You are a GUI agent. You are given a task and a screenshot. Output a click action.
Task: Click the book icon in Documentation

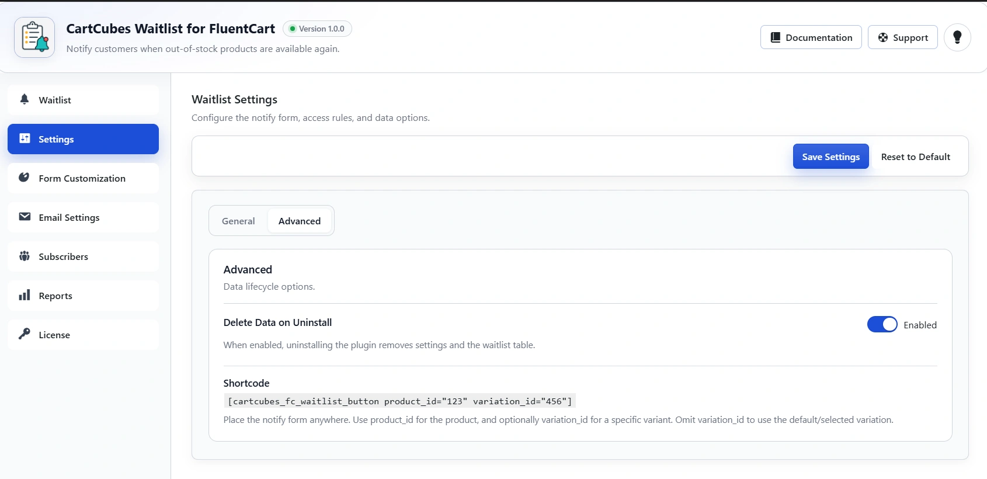pos(776,37)
